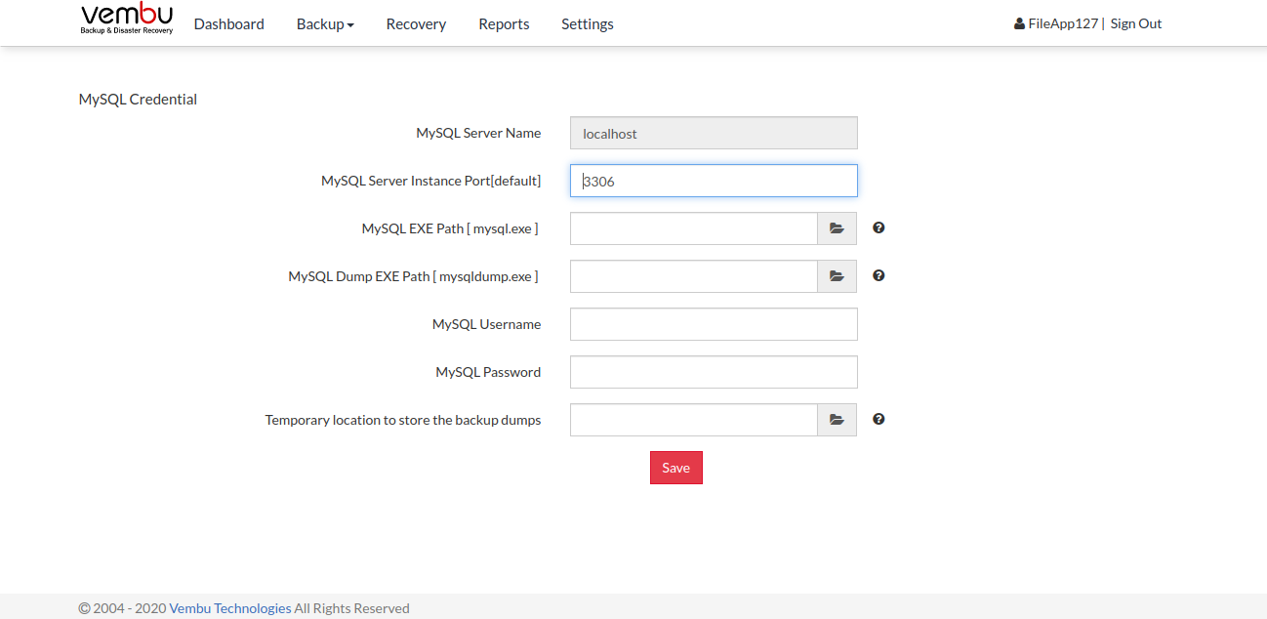The height and width of the screenshot is (619, 1267).
Task: Click the FileApp127 username
Action: tap(1063, 23)
